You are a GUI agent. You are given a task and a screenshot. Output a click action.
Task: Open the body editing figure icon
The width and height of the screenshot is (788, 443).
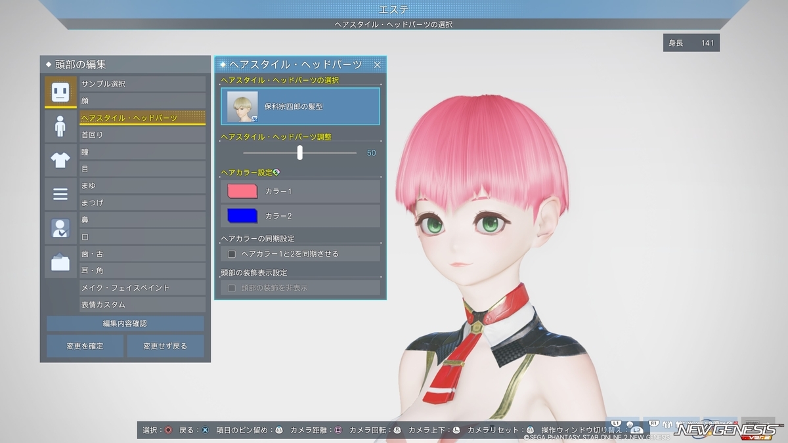60,126
